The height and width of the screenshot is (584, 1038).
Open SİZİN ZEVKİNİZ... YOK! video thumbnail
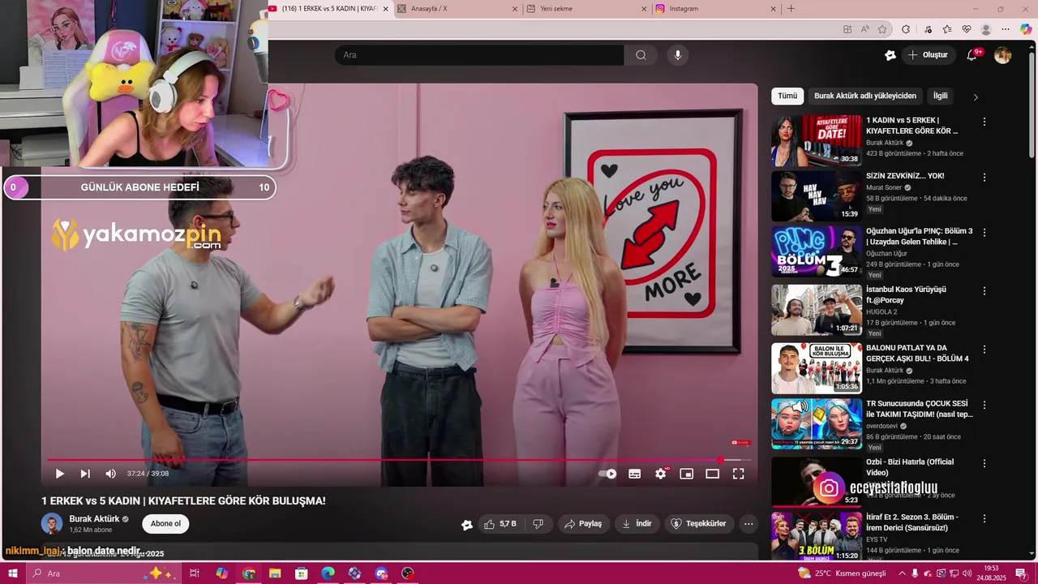817,195
